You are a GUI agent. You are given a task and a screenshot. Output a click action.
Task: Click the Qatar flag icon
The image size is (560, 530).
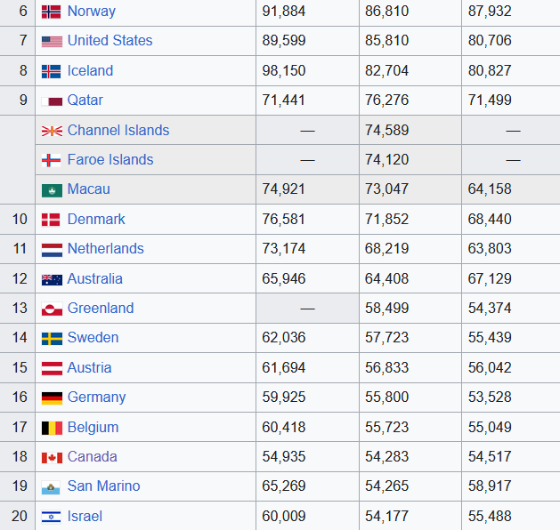coord(52,101)
